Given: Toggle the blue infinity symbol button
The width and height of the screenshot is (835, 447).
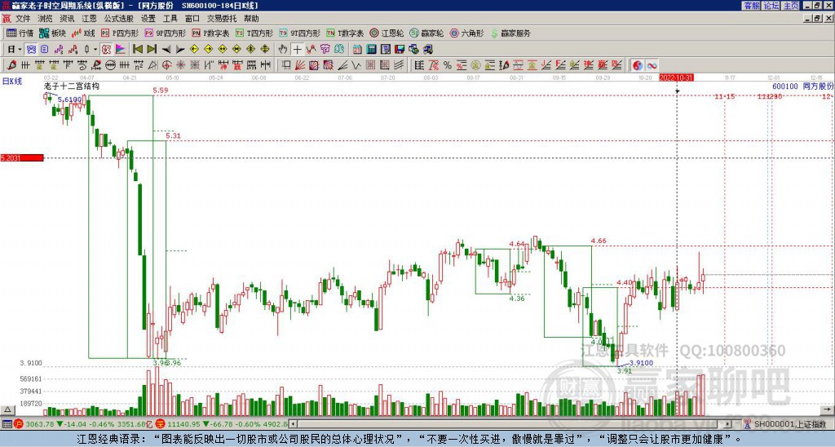Looking at the screenshot, I should [x=652, y=65].
